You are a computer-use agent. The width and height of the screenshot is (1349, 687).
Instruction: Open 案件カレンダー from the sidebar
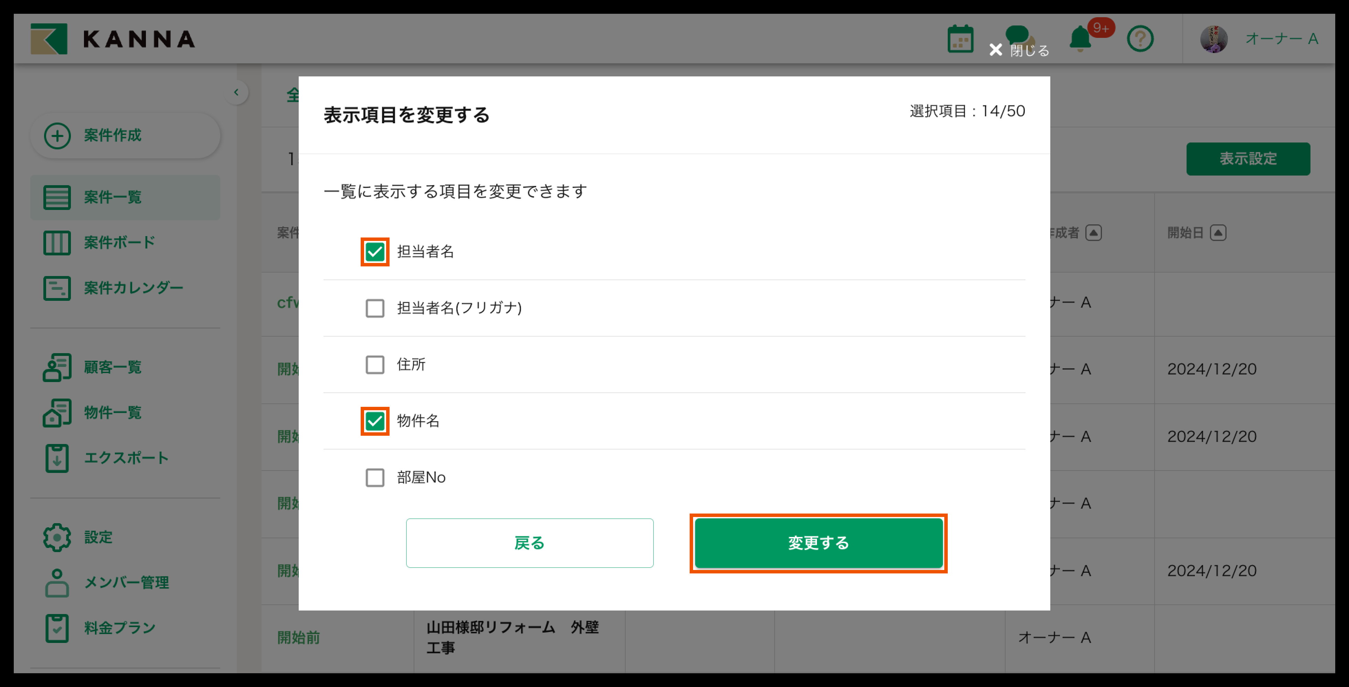[133, 287]
